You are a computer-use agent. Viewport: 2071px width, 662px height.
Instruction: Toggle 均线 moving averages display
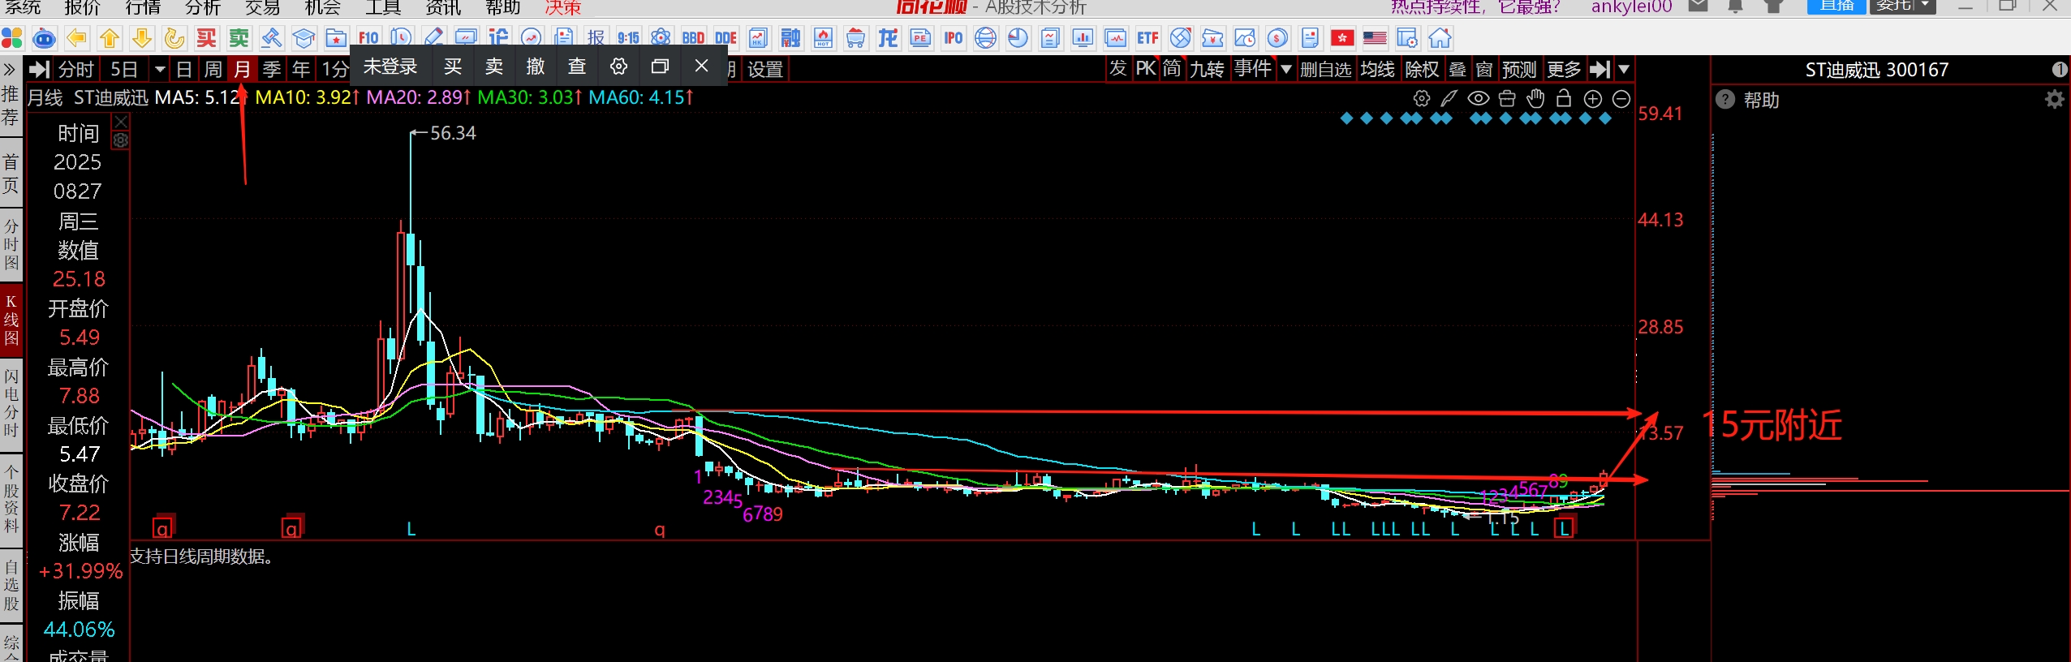tap(1377, 69)
